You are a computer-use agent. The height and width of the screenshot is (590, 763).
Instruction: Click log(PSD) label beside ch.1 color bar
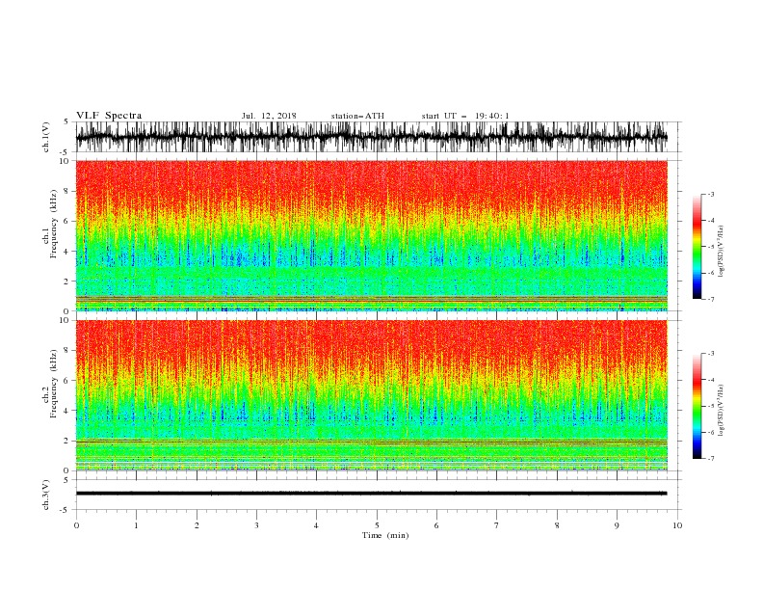pyautogui.click(x=722, y=252)
